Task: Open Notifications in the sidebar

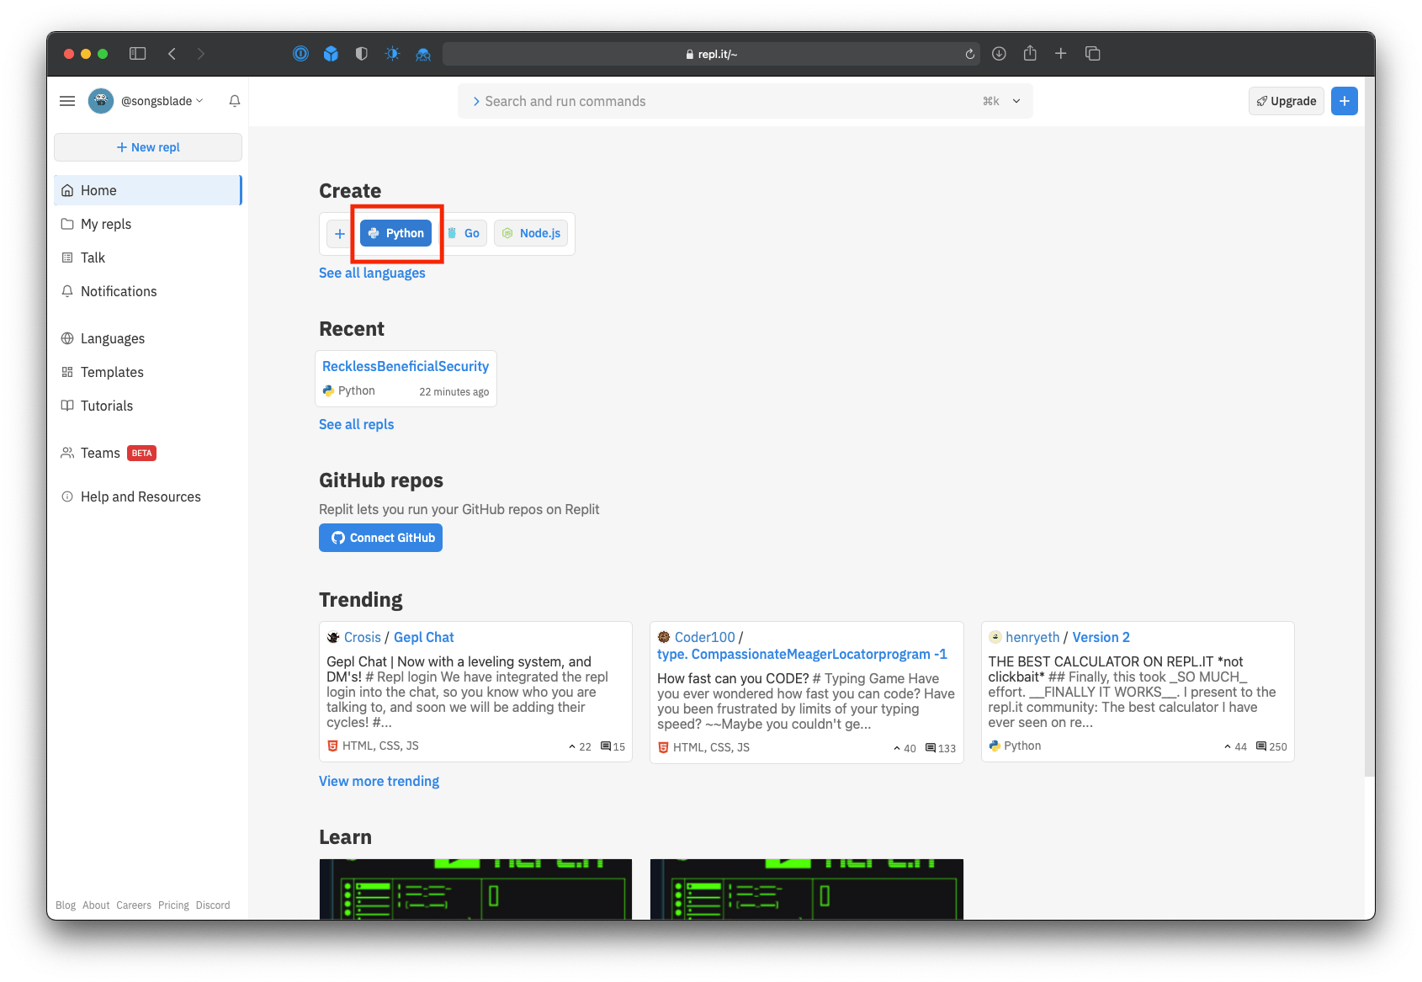Action: point(148,291)
